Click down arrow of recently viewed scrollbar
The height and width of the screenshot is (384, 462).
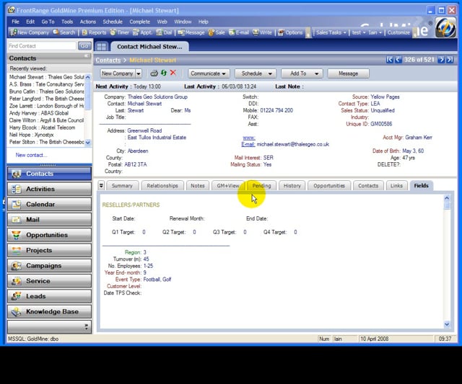point(88,143)
